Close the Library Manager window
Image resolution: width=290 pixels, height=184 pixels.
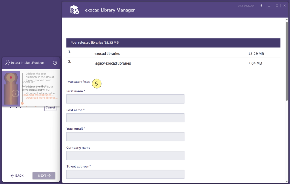click(285, 6)
